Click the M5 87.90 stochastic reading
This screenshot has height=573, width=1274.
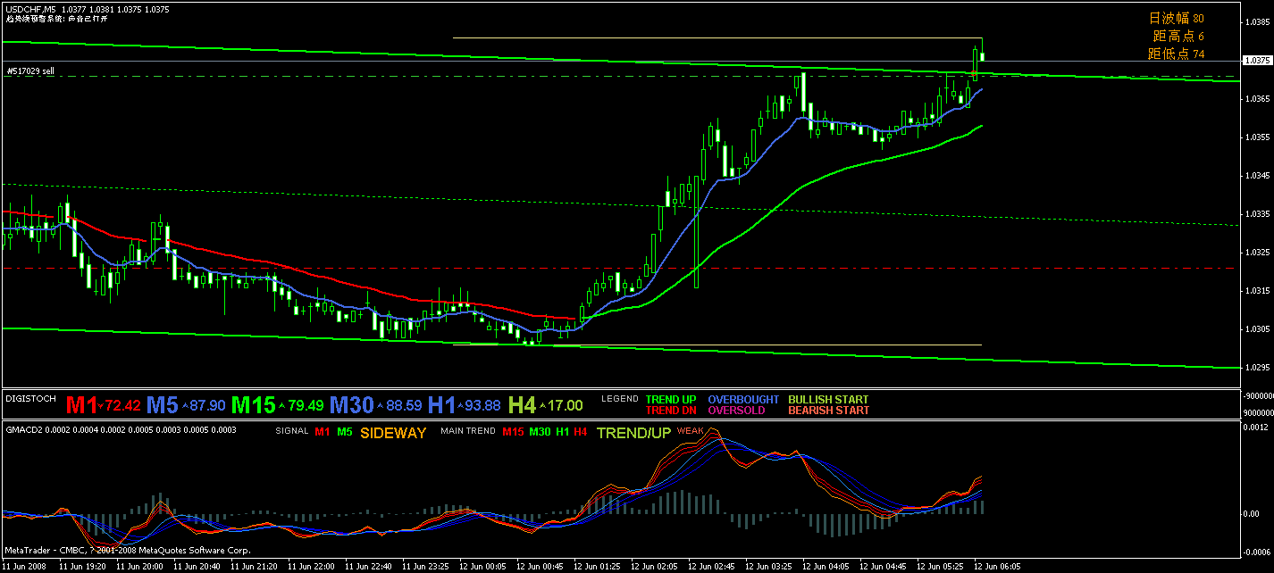click(x=186, y=405)
